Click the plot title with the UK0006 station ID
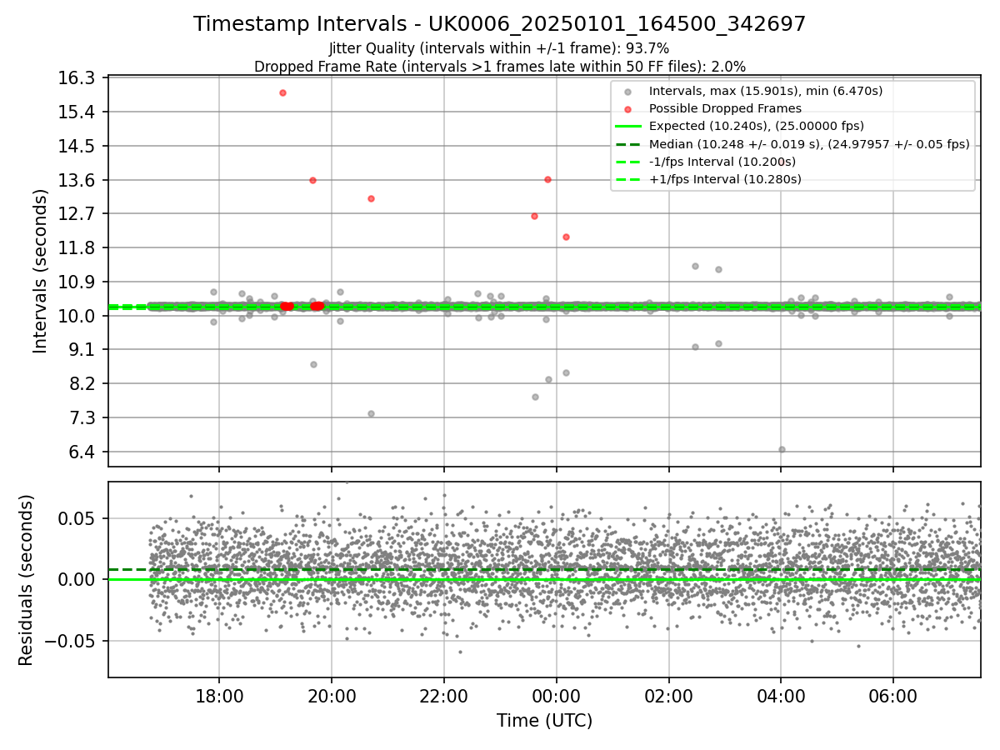This screenshot has height=750, width=1000. coord(499,24)
